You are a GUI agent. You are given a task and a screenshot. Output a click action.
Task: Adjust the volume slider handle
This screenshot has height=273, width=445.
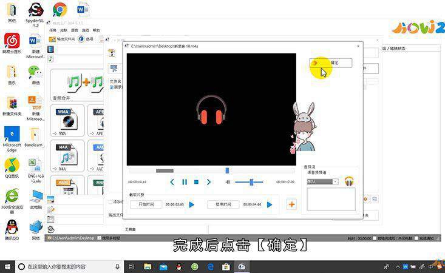click(x=251, y=182)
